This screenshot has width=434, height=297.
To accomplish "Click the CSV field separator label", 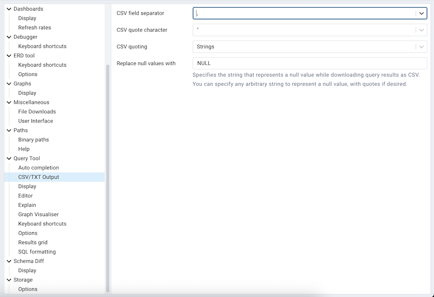I will coord(140,13).
